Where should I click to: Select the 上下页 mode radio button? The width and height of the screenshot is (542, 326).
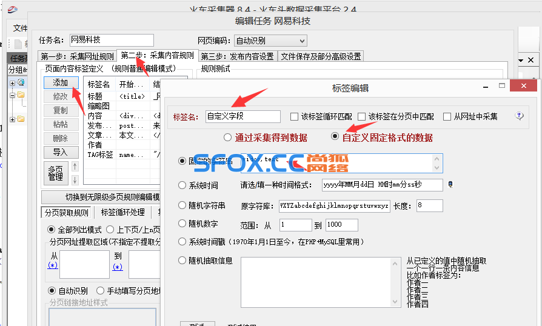(x=110, y=229)
